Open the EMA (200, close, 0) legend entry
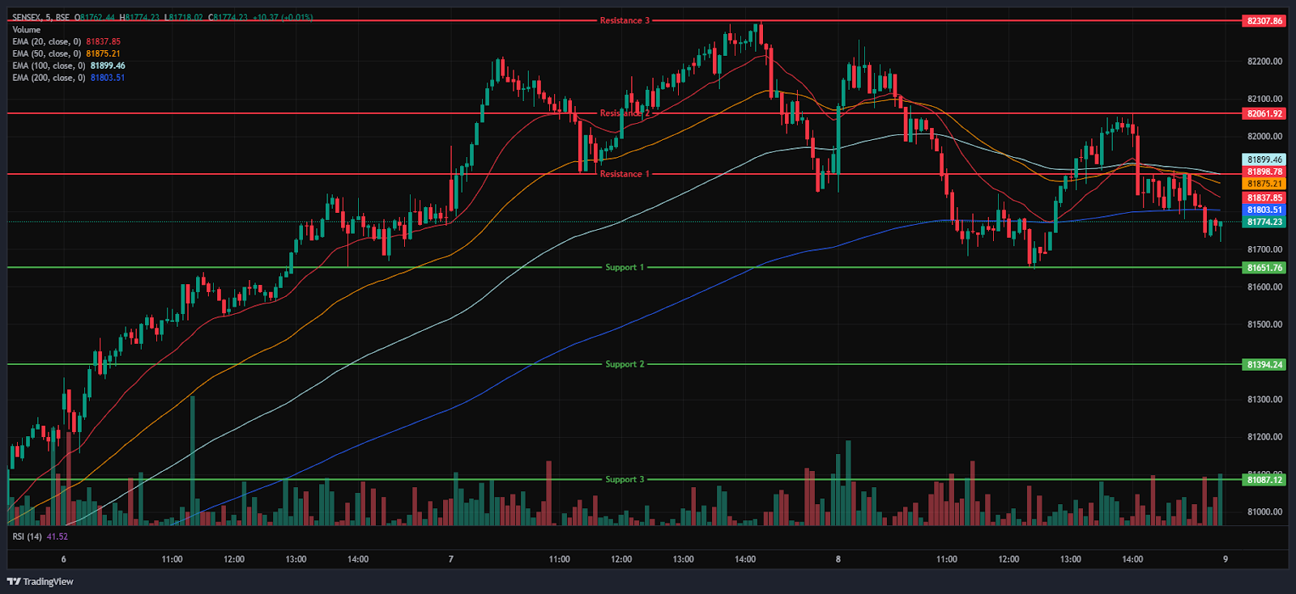The width and height of the screenshot is (1296, 594). tap(49, 78)
